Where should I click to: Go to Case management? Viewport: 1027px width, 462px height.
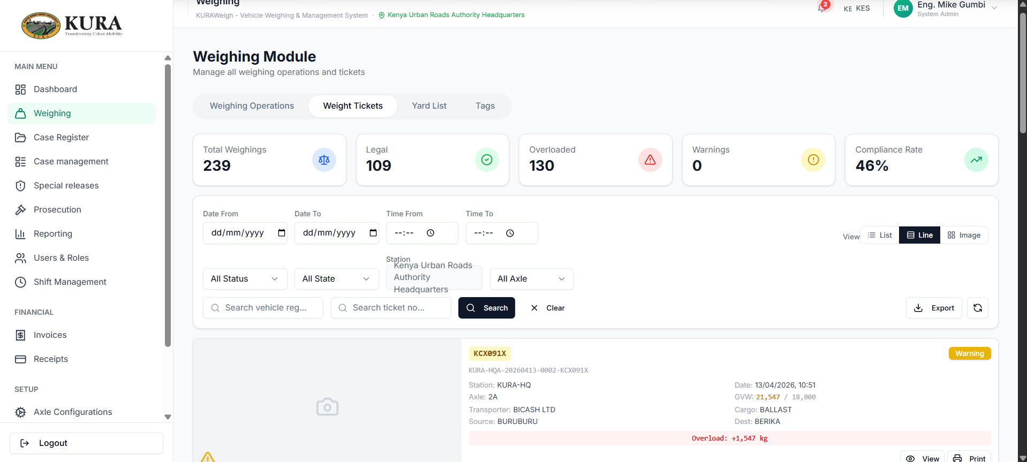tap(82, 162)
